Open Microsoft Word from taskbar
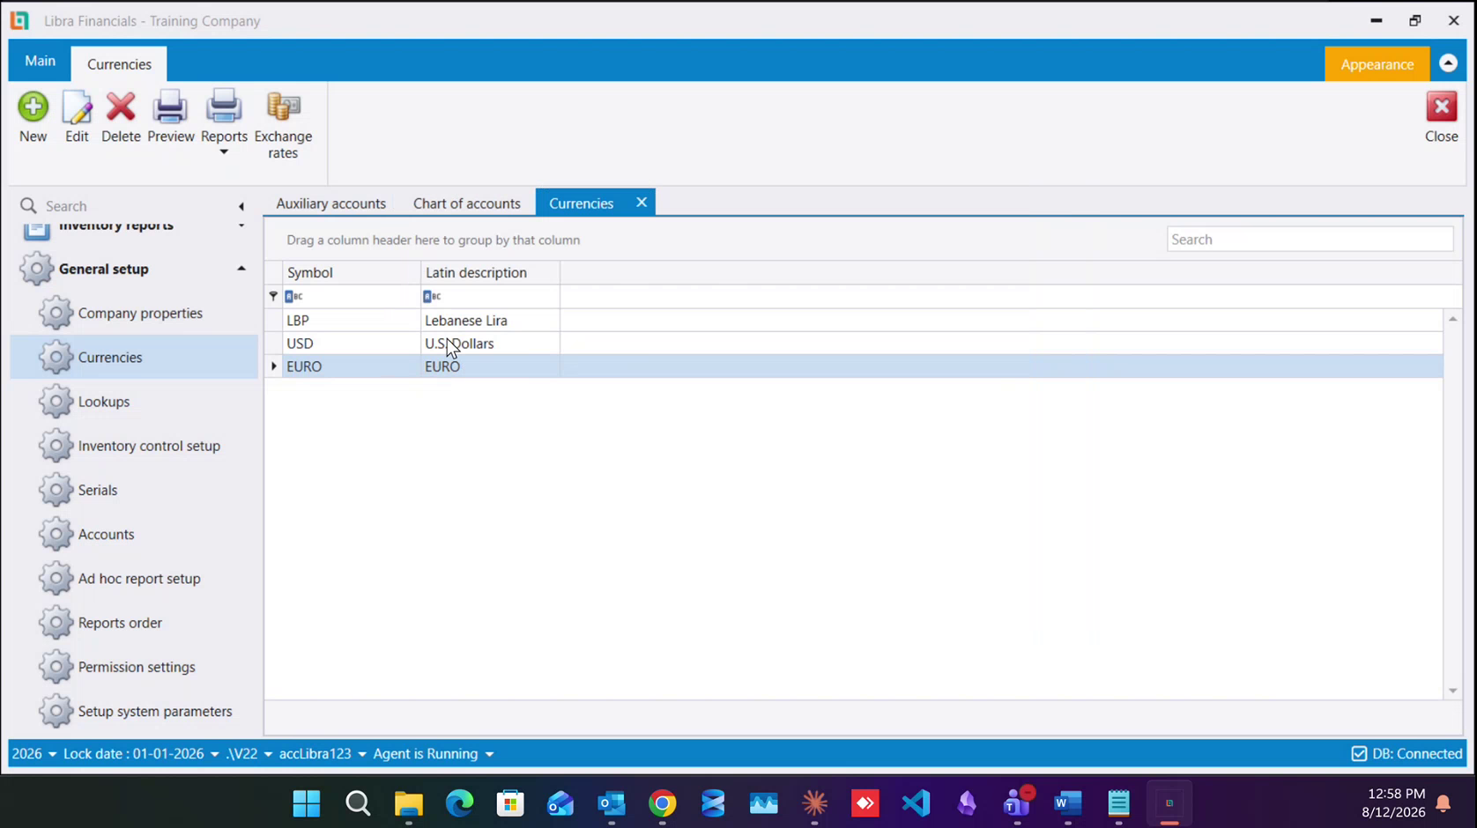This screenshot has height=828, width=1477. pos(1067,803)
